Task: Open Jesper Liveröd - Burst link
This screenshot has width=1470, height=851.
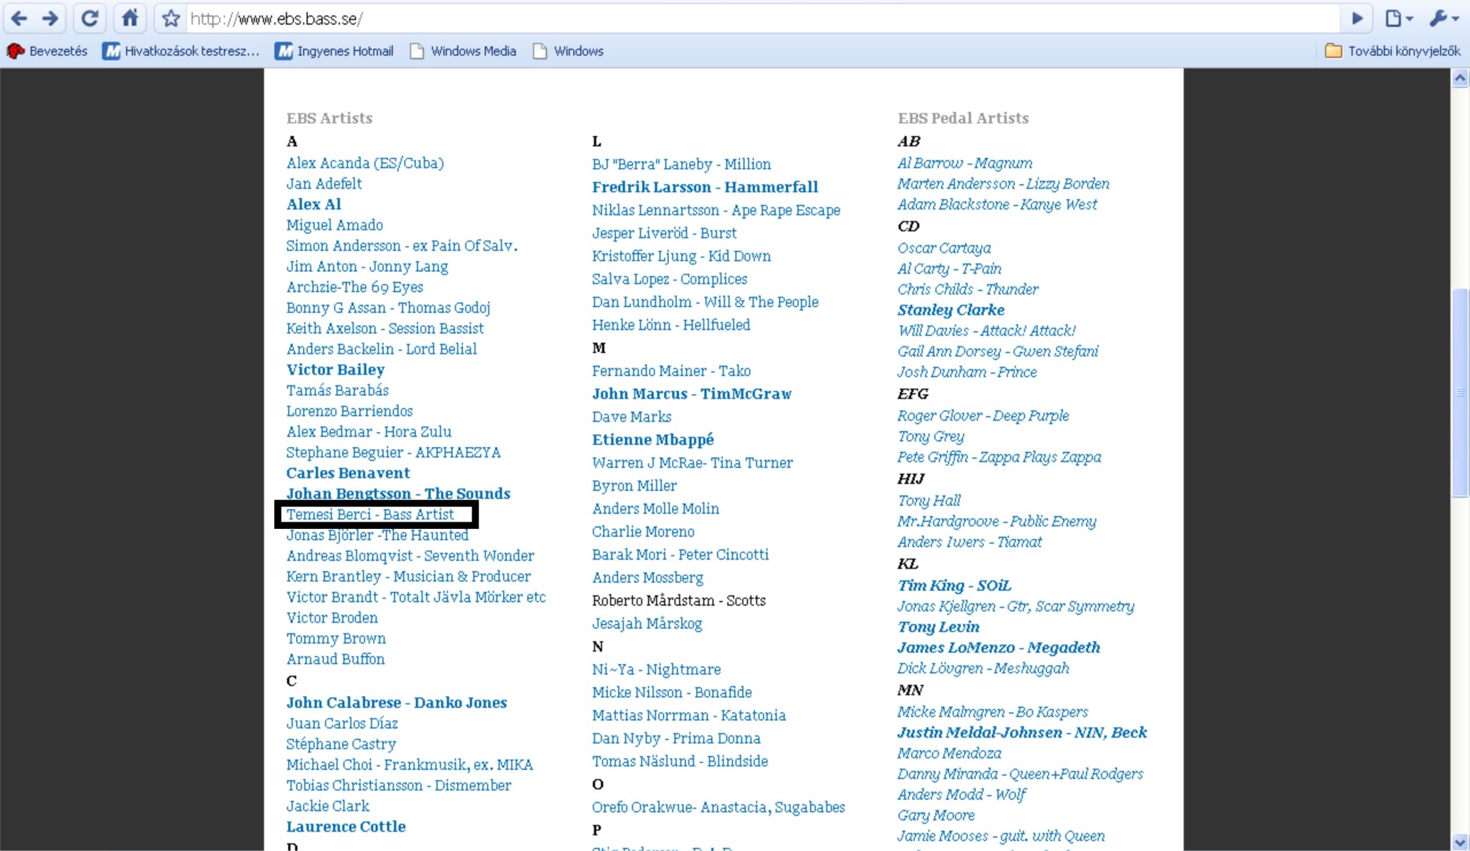Action: tap(664, 233)
